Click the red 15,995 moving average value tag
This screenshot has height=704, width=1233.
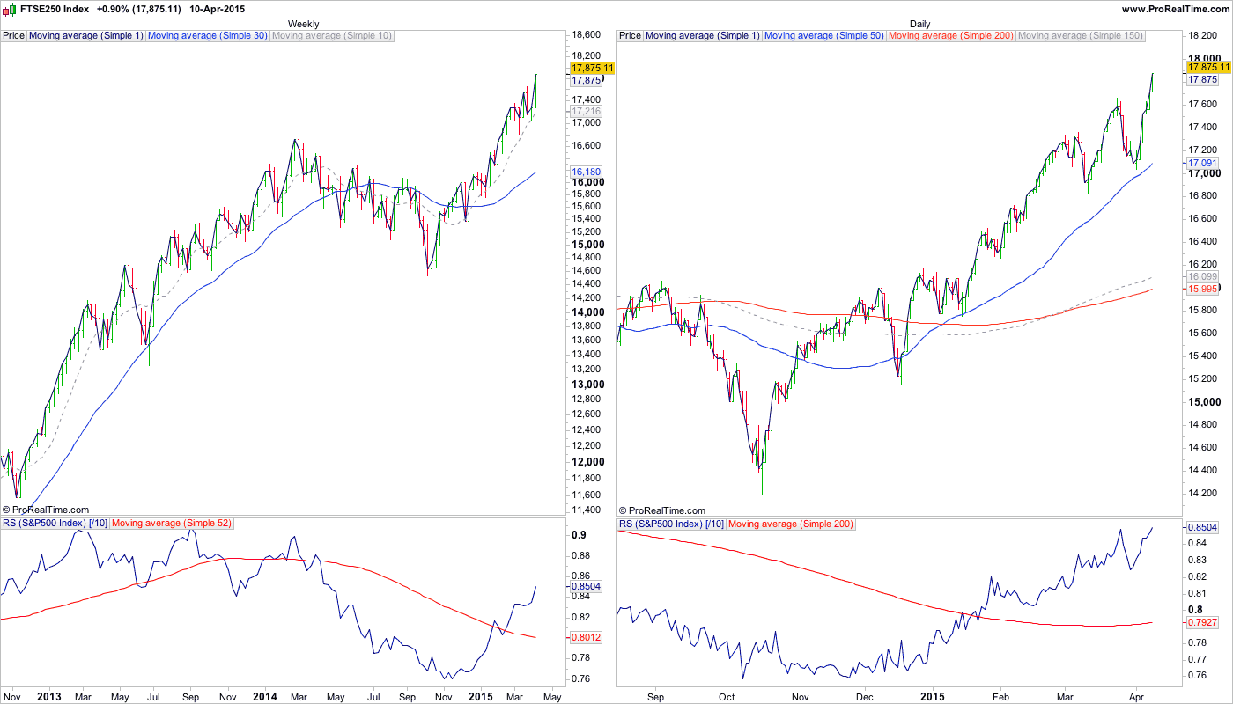click(x=1203, y=289)
